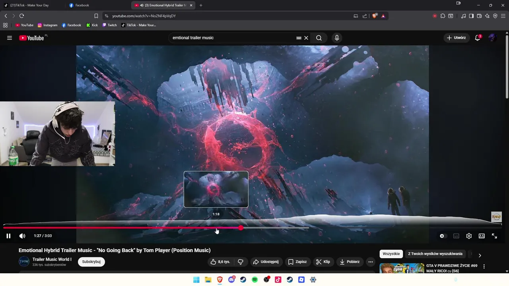Open Brave Wallet icon
The height and width of the screenshot is (286, 509).
click(x=479, y=16)
